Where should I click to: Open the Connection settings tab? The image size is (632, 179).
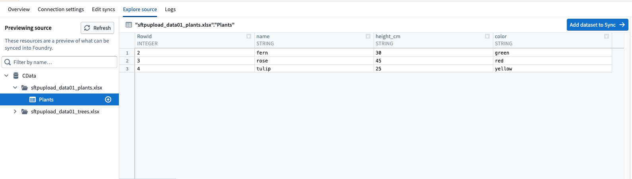click(61, 9)
